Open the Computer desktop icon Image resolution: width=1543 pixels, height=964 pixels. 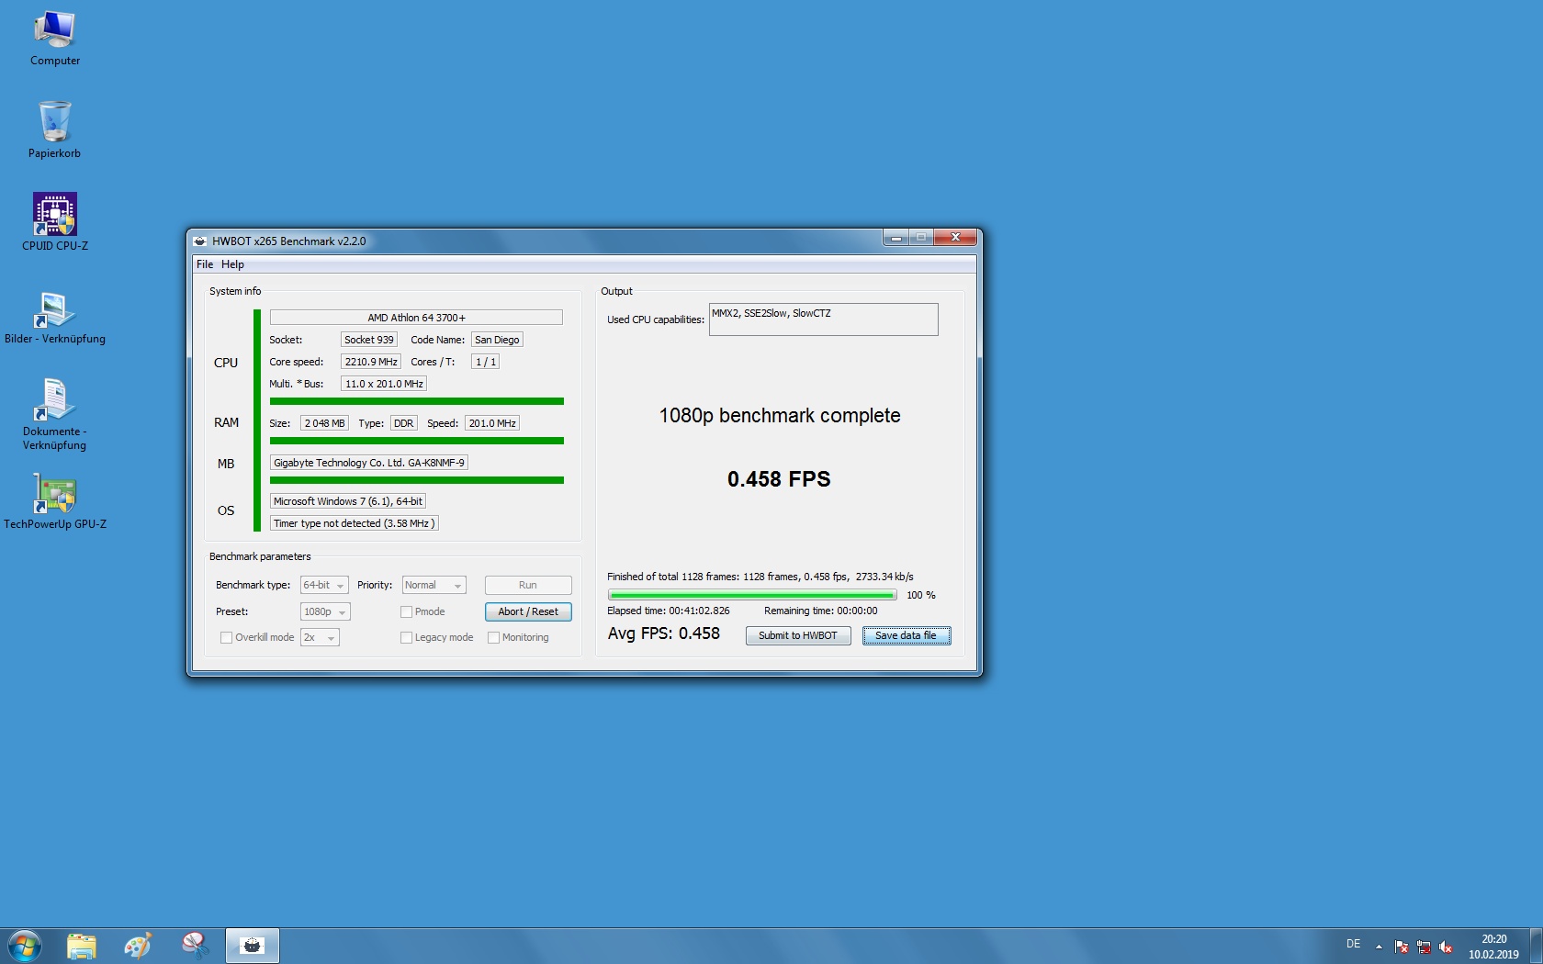pos(55,39)
